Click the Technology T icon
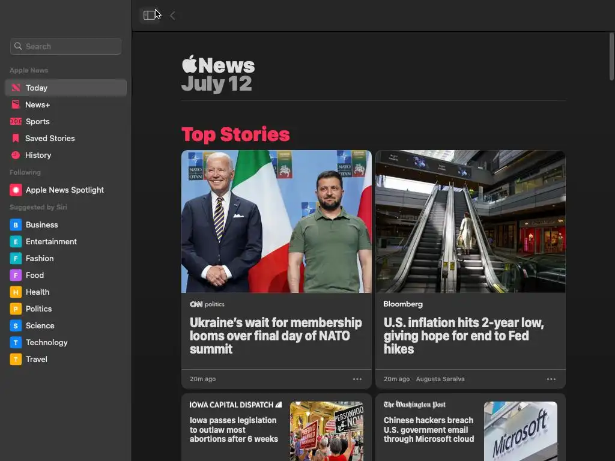 point(16,343)
